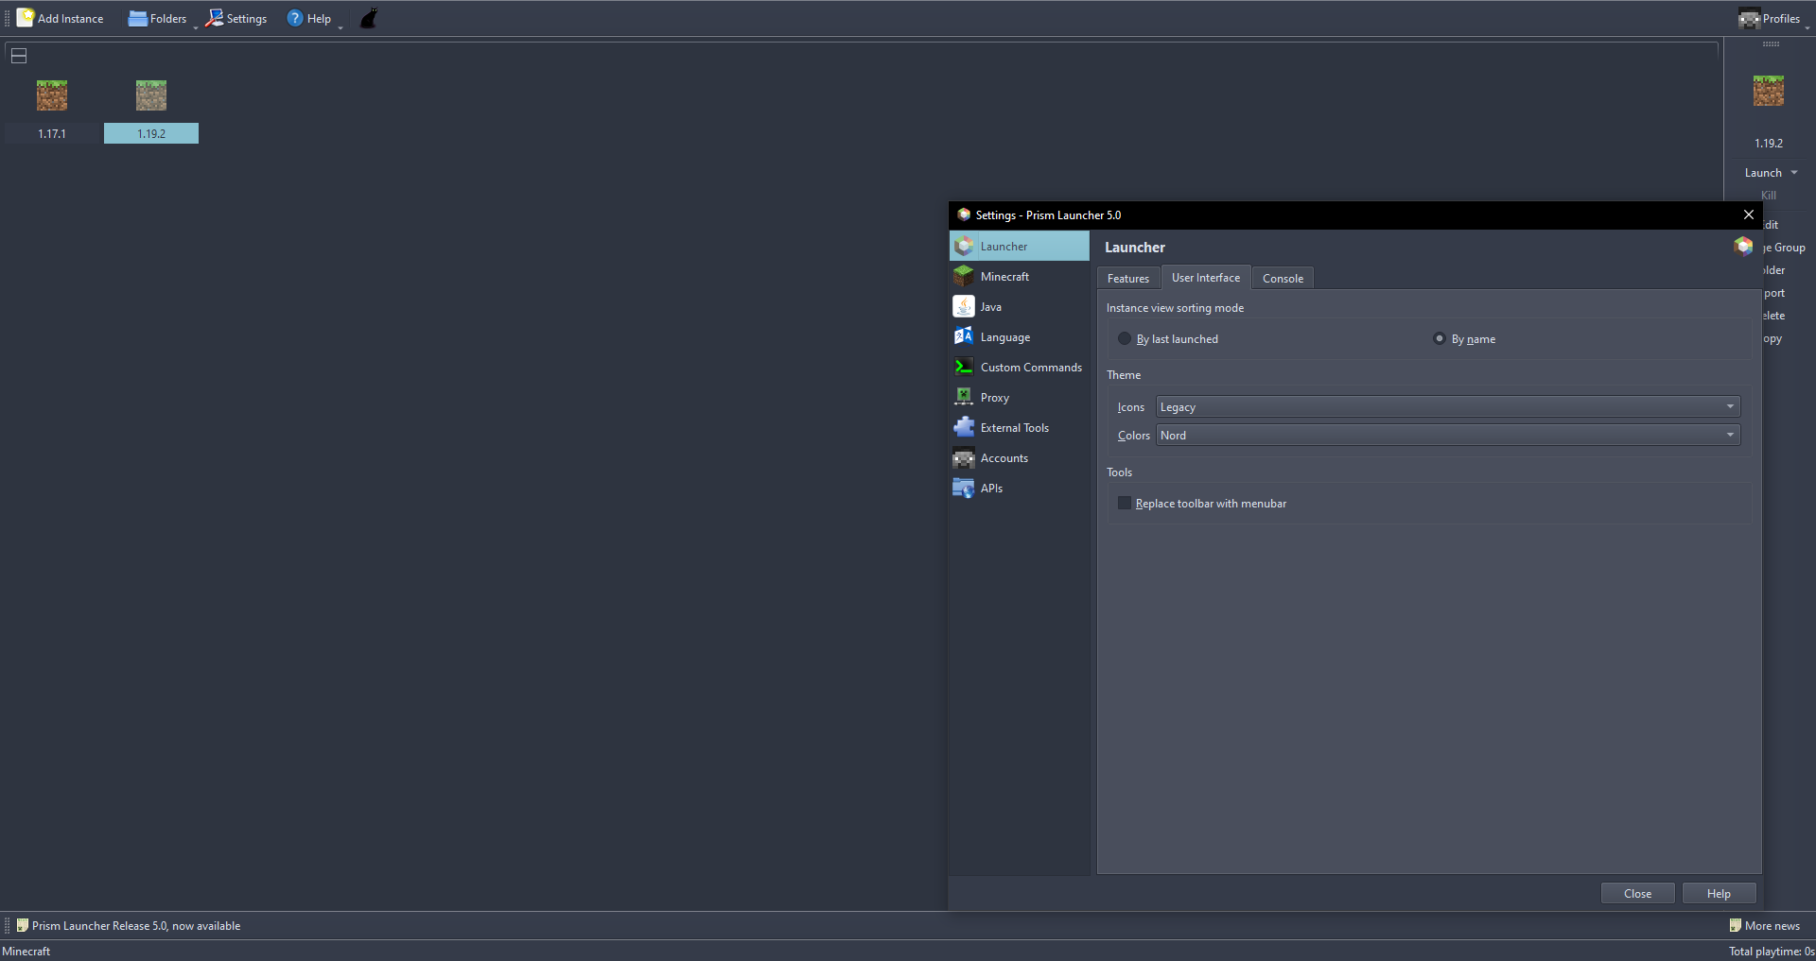Click the Settings wrench toolbar icon
This screenshot has height=961, width=1816.
[x=215, y=18]
